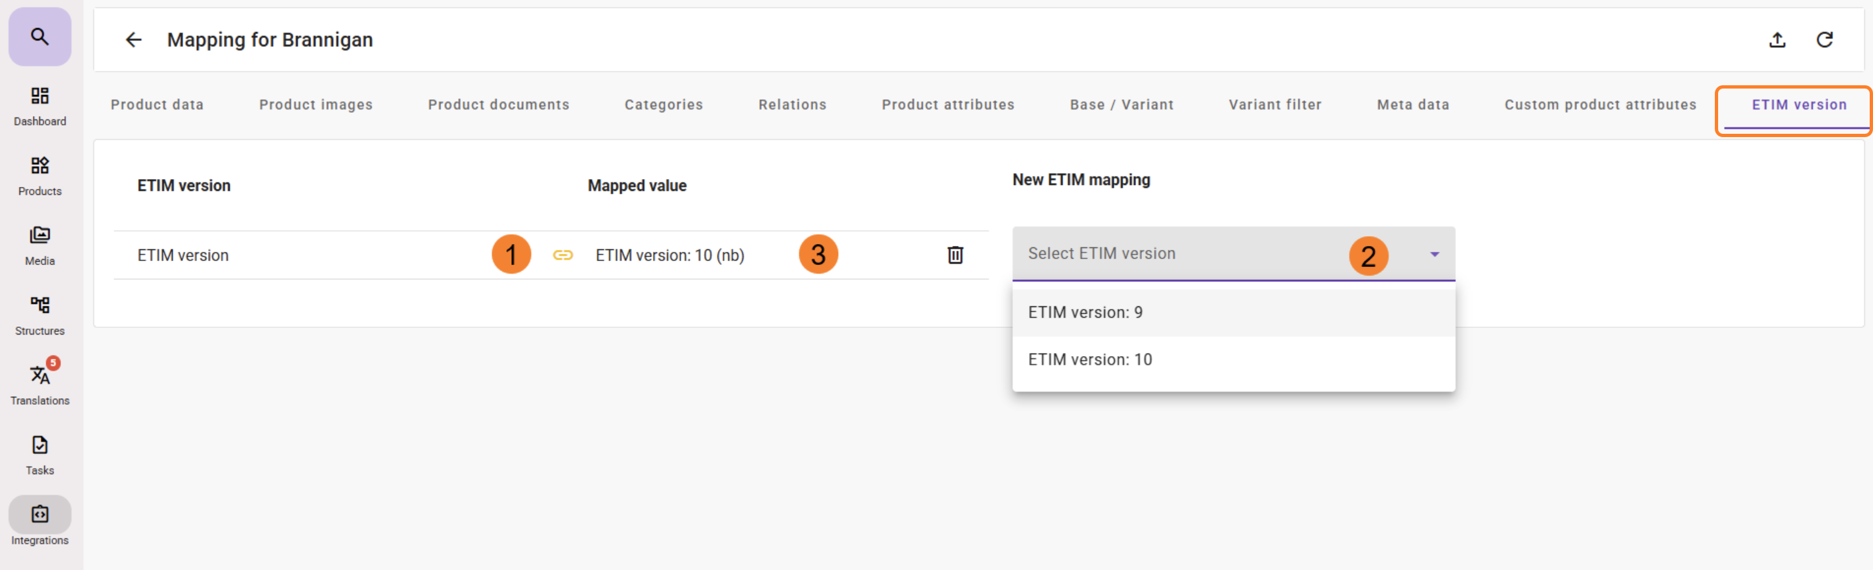The image size is (1873, 570).
Task: Open Translations with 5 notifications
Action: (x=40, y=384)
